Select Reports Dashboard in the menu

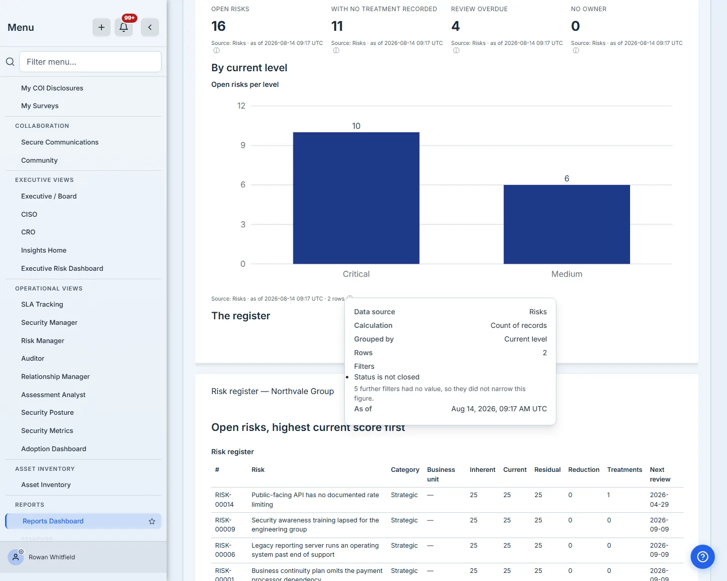tap(83, 521)
